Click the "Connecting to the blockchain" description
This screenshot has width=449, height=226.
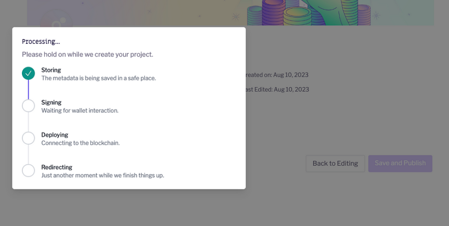click(x=80, y=143)
